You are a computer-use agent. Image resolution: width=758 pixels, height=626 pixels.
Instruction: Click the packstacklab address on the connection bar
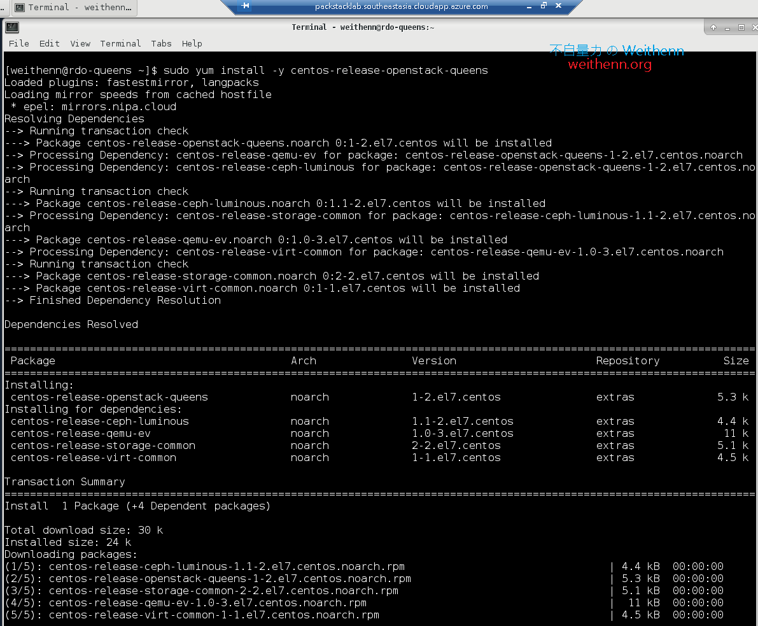[401, 6]
